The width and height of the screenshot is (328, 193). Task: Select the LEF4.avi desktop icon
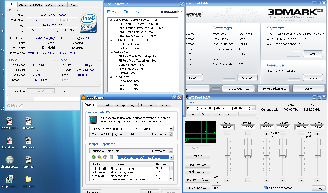[28, 160]
